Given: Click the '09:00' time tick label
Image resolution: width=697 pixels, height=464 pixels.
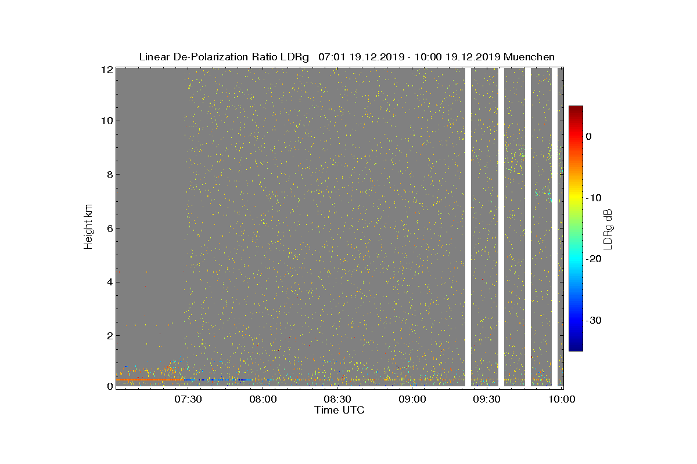Looking at the screenshot, I should (x=413, y=399).
